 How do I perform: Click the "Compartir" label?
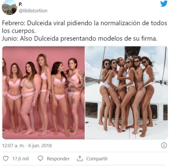97,159
